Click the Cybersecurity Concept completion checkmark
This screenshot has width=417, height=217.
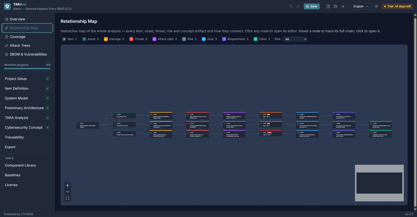[47, 127]
